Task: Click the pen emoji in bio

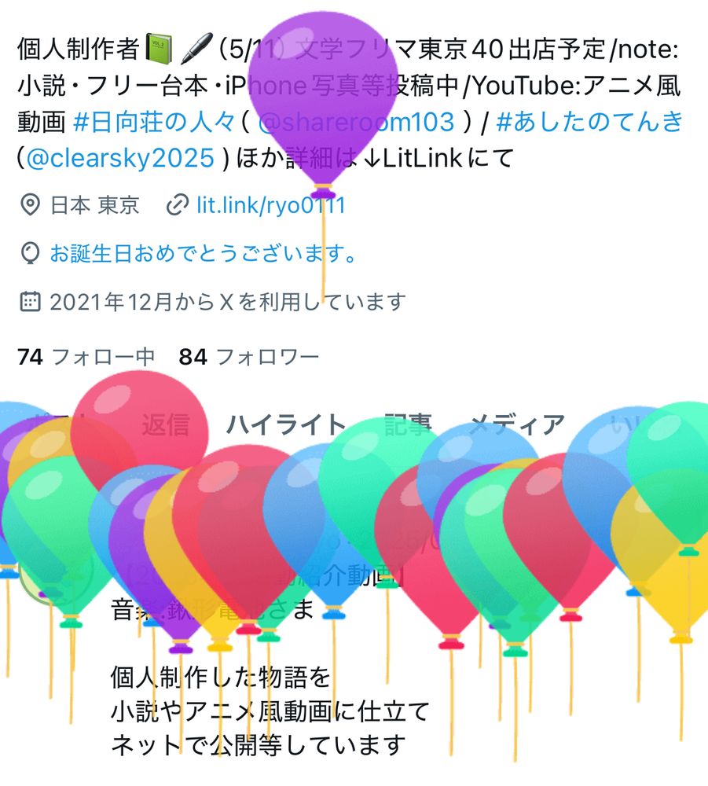Action: (x=196, y=49)
